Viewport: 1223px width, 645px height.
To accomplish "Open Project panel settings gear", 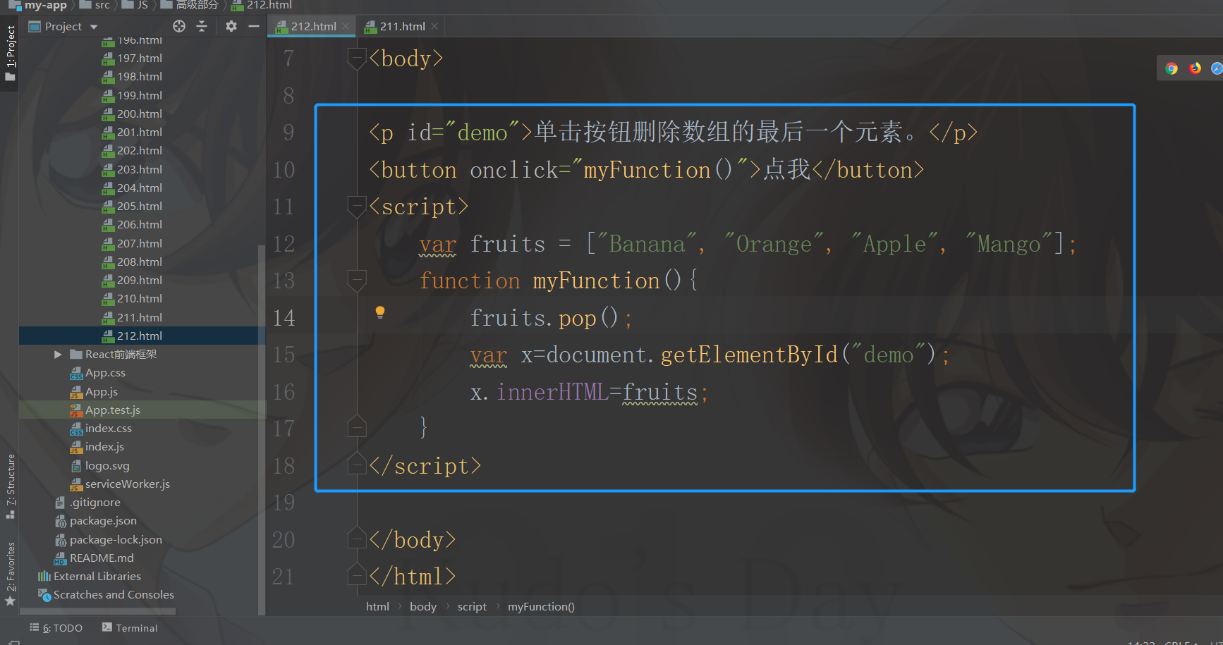I will tap(231, 26).
